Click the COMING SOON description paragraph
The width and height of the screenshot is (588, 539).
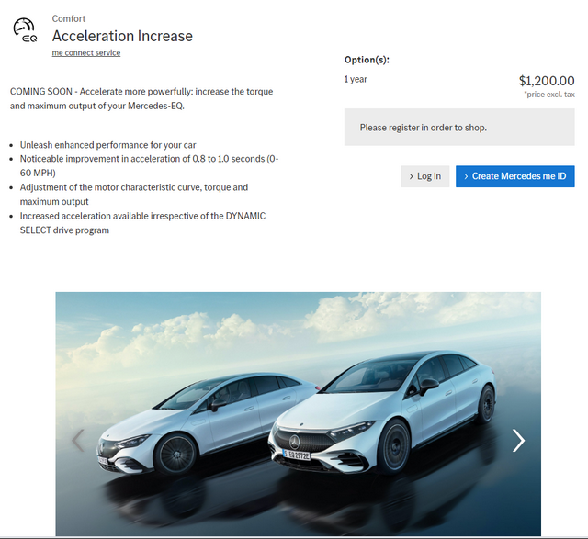(x=141, y=98)
